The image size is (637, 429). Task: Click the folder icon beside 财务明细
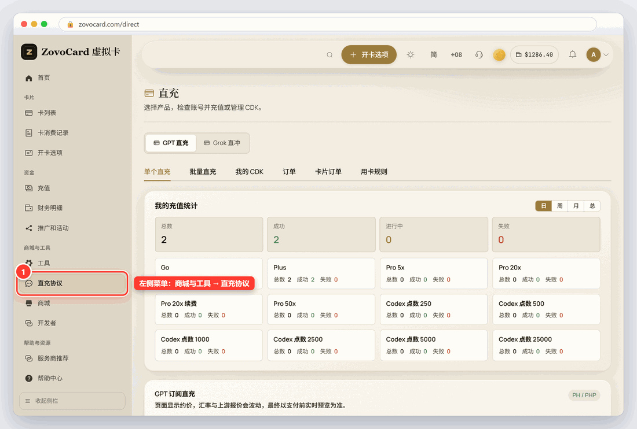pyautogui.click(x=29, y=208)
